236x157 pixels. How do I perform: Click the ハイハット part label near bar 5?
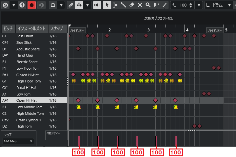[x=215, y=30]
